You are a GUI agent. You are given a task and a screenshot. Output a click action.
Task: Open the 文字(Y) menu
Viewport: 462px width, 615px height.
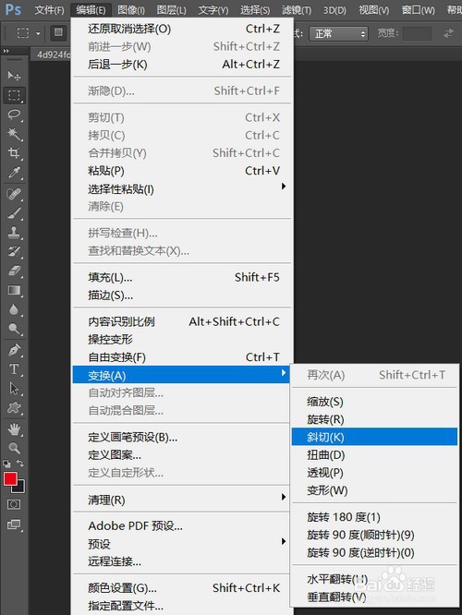(213, 9)
